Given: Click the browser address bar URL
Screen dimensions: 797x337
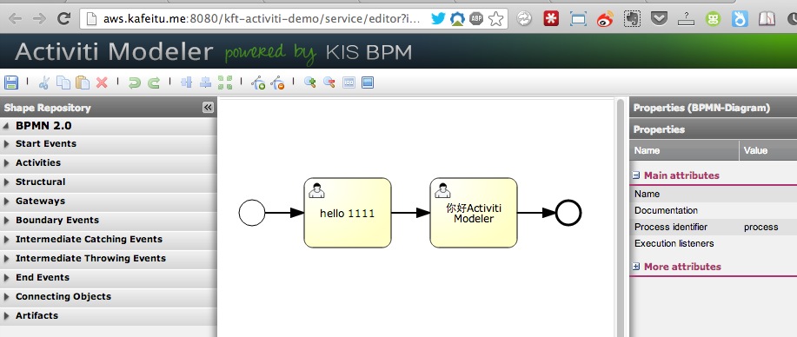Looking at the screenshot, I should [262, 19].
